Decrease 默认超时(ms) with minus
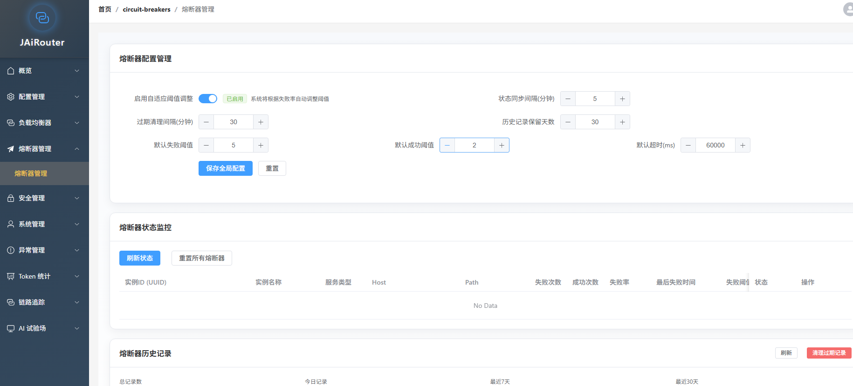Viewport: 853px width, 386px height. tap(688, 145)
